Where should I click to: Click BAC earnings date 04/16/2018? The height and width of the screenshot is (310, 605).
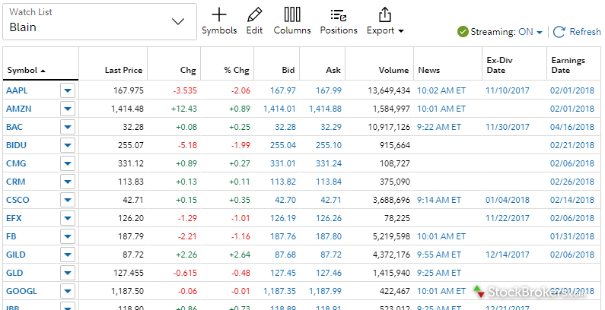coord(572,127)
